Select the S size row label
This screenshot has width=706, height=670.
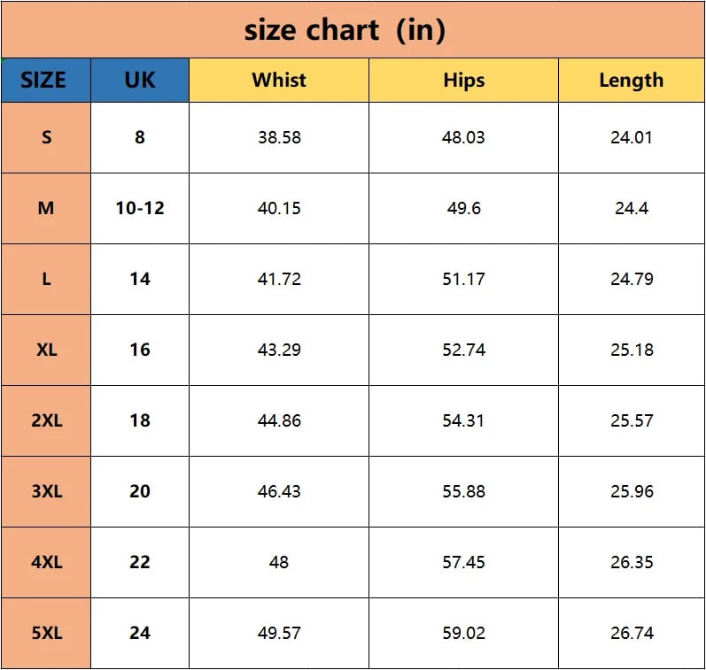[x=46, y=138]
